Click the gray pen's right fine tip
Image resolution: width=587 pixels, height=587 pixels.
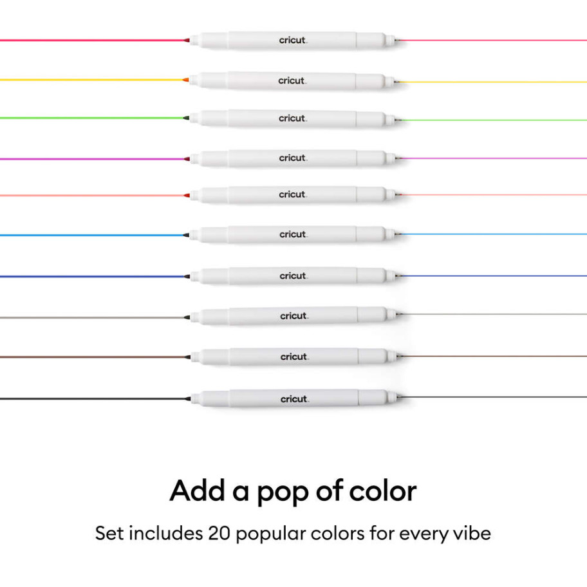(398, 315)
